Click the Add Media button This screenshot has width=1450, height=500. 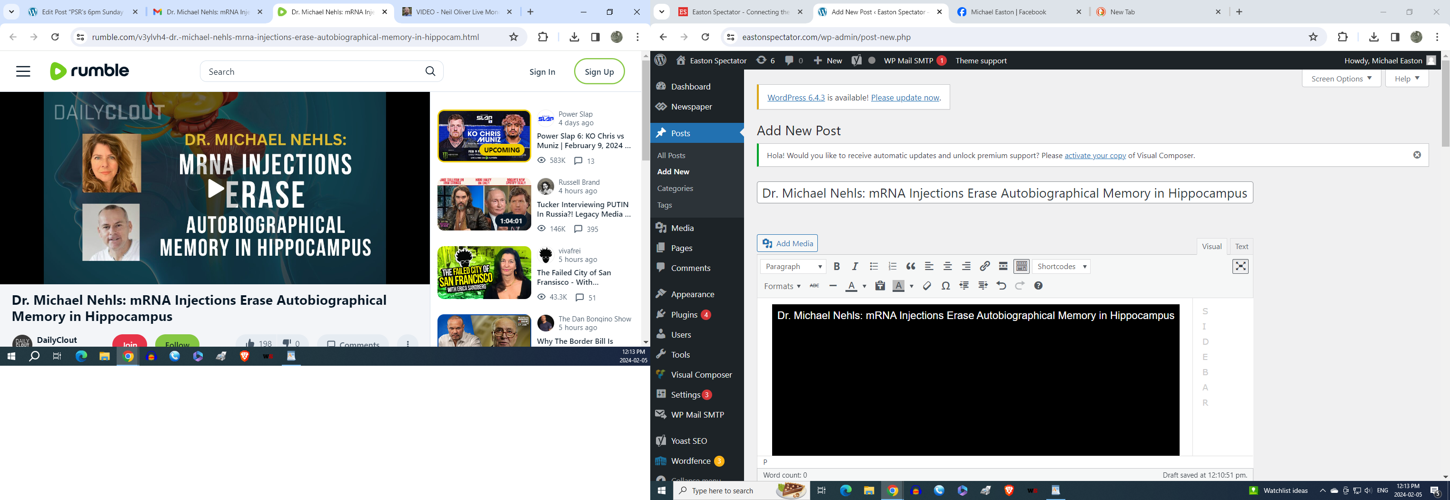tap(787, 243)
